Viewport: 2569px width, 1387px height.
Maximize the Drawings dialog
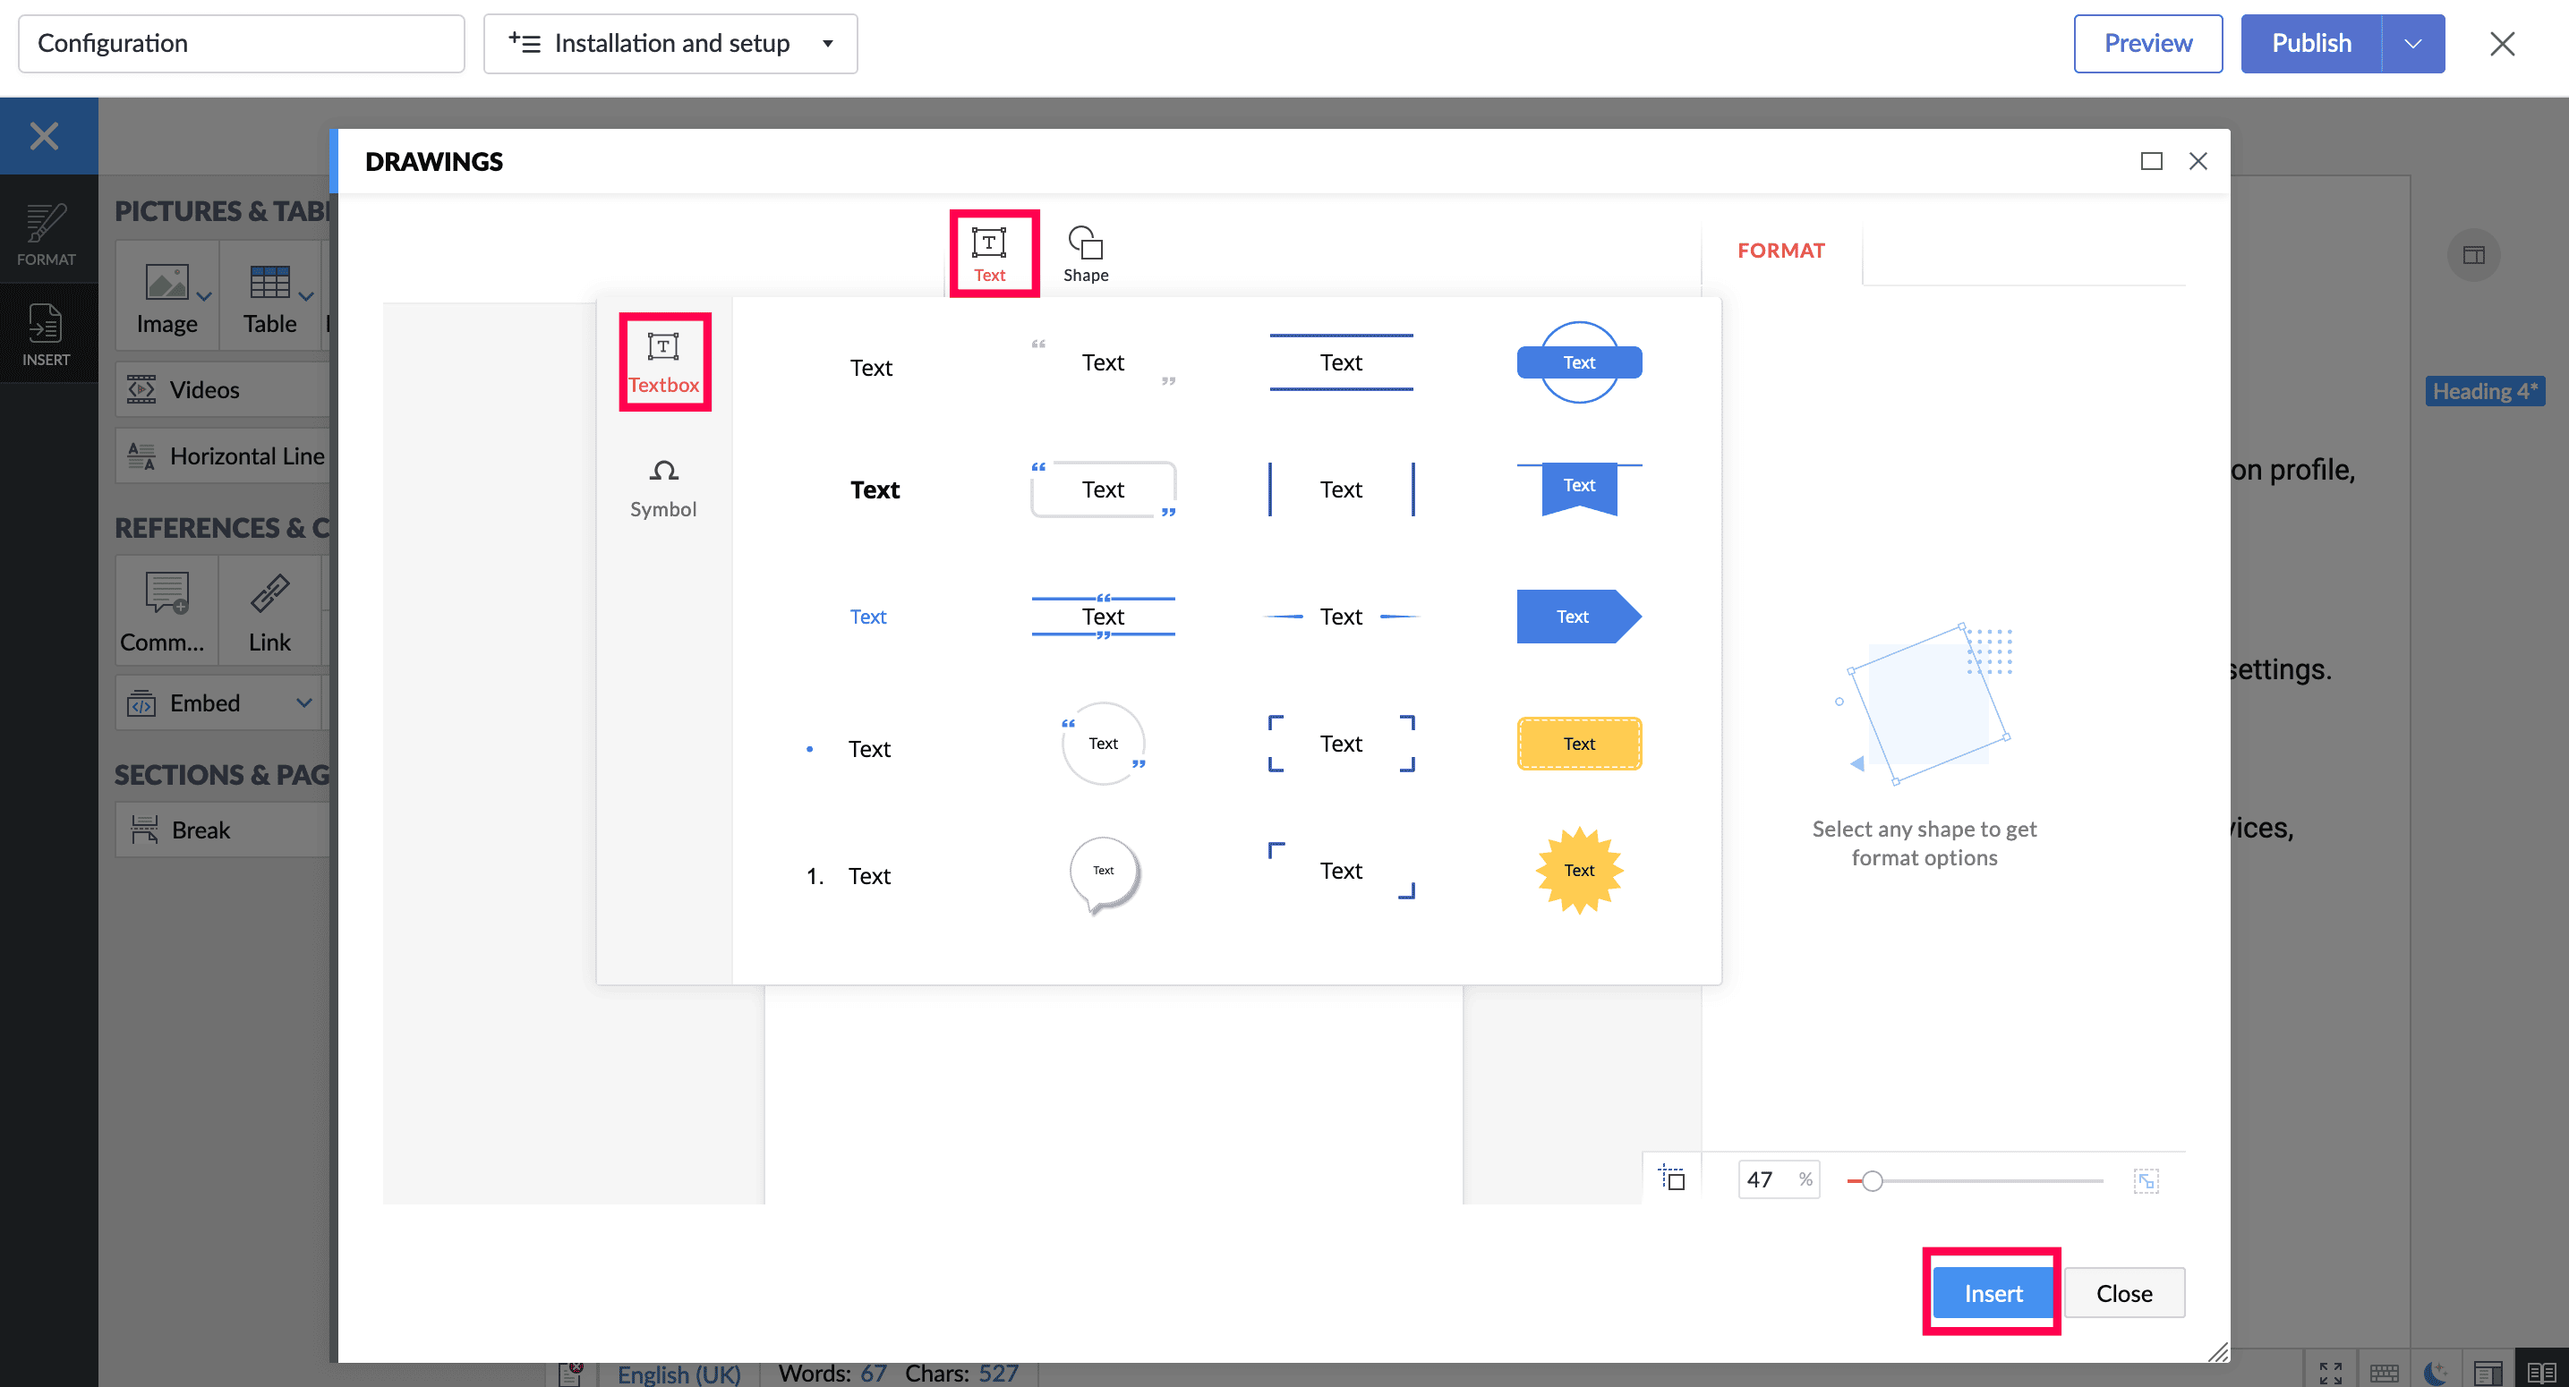point(2151,162)
